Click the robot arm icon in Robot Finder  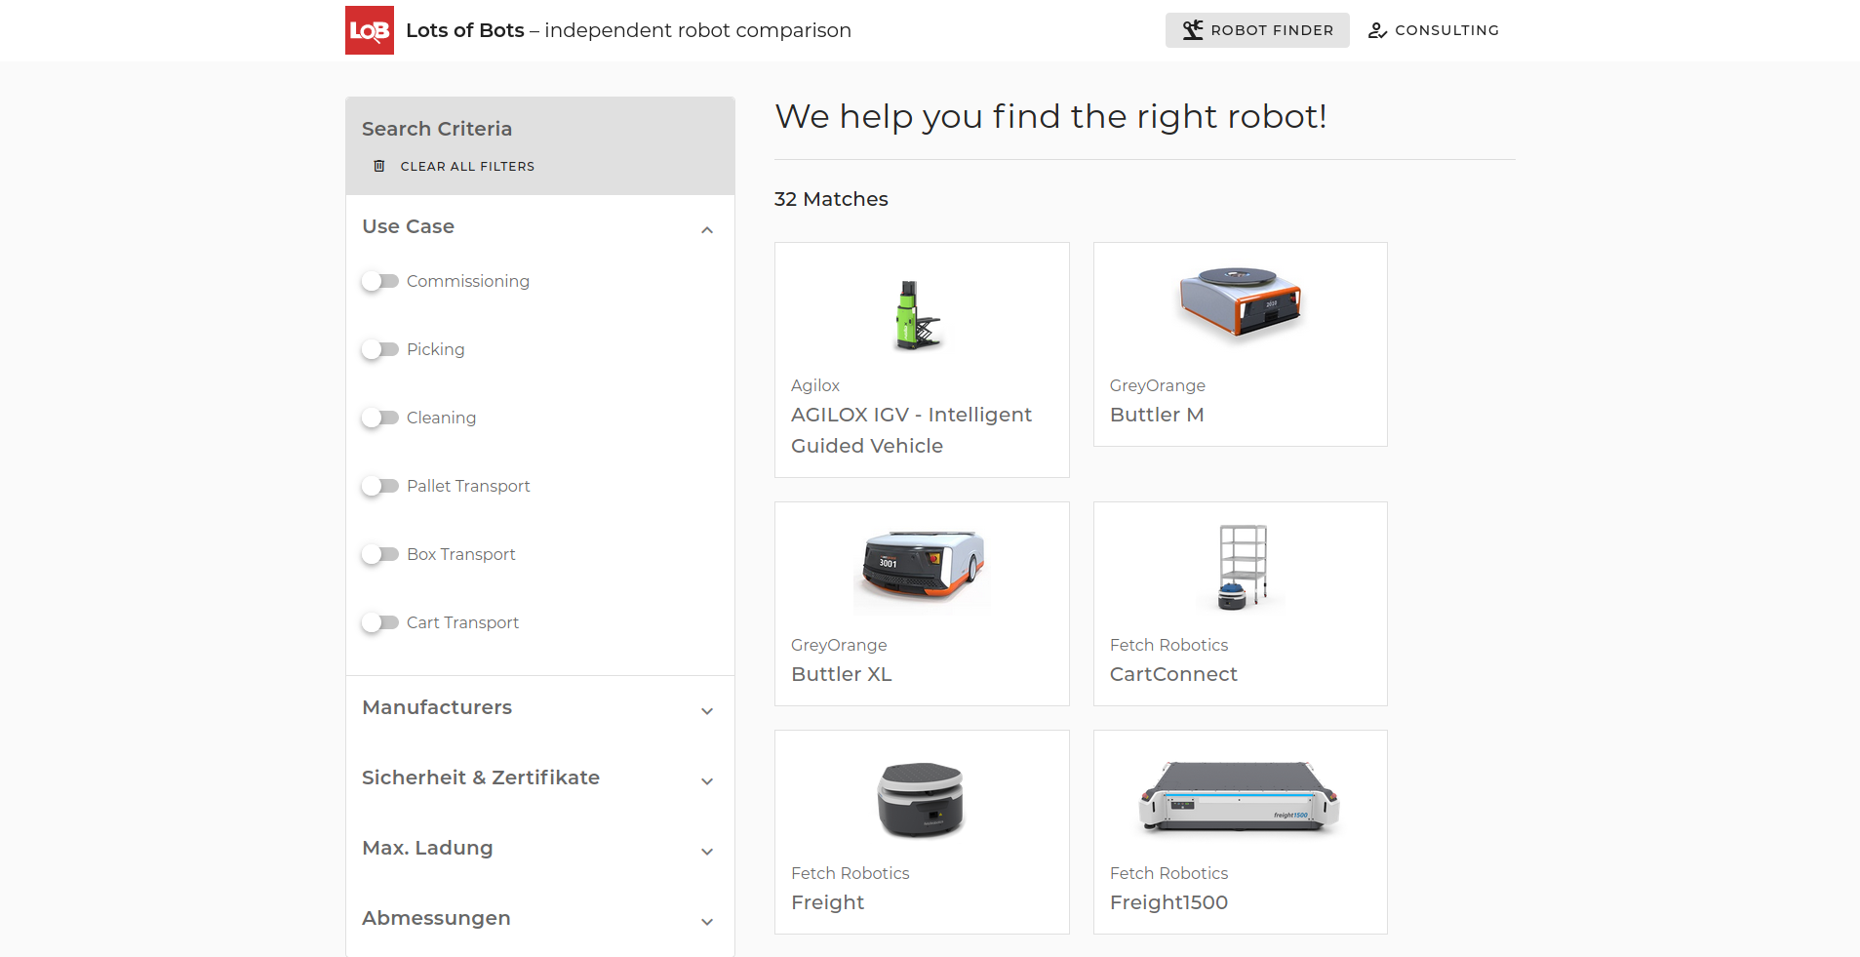pos(1193,30)
